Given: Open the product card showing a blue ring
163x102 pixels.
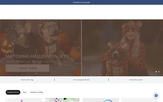Looking at the screenshot, I should (101, 100).
